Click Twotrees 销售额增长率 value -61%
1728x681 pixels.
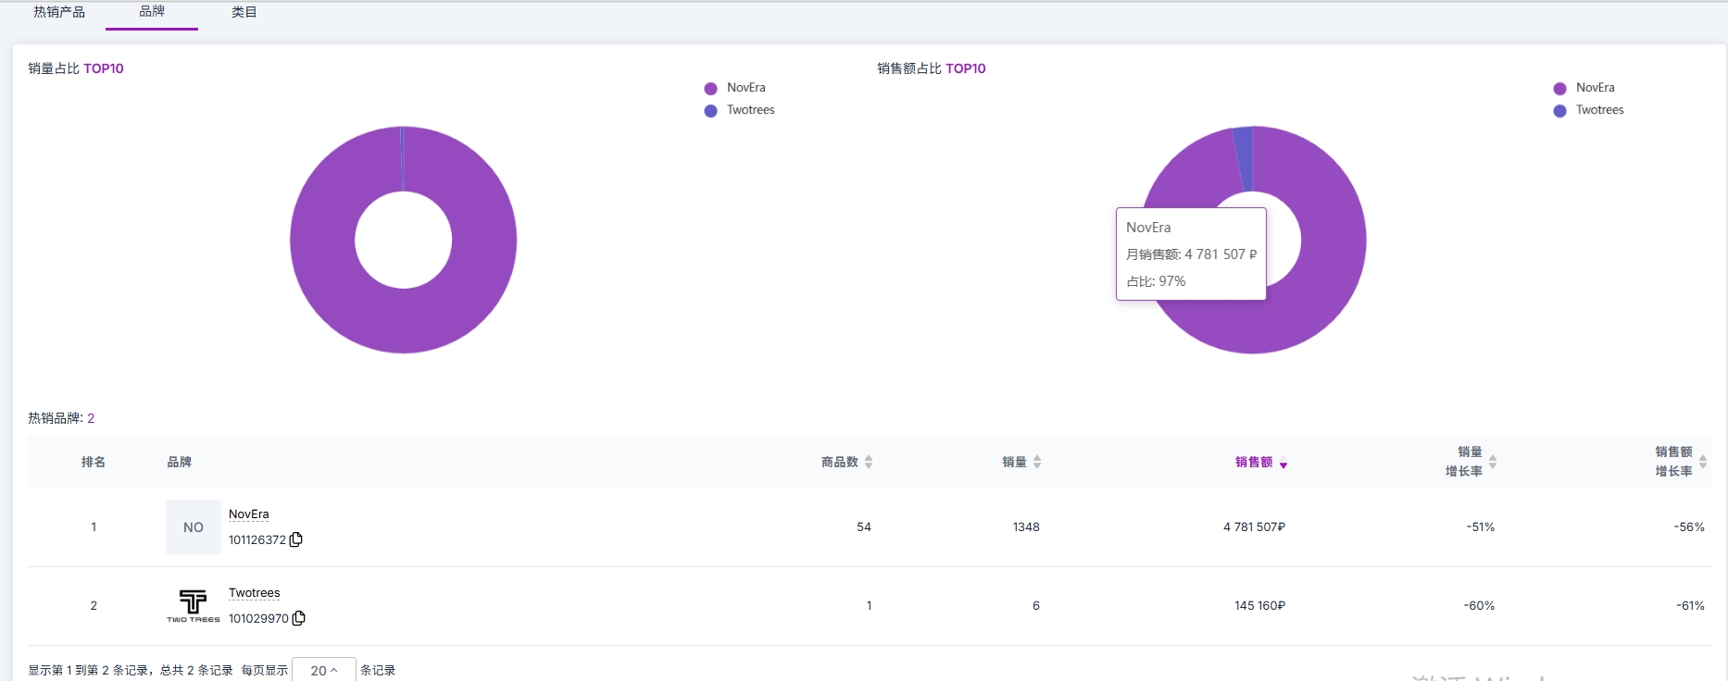click(x=1690, y=606)
